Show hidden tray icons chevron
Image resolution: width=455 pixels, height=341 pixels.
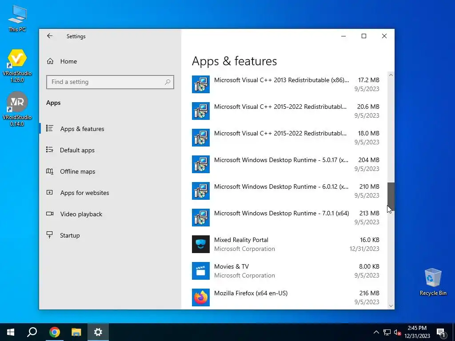(x=376, y=332)
